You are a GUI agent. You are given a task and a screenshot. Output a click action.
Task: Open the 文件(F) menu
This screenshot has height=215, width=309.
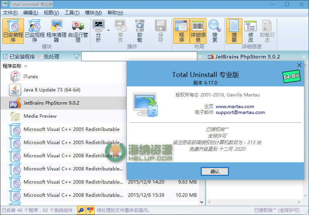pos(10,13)
